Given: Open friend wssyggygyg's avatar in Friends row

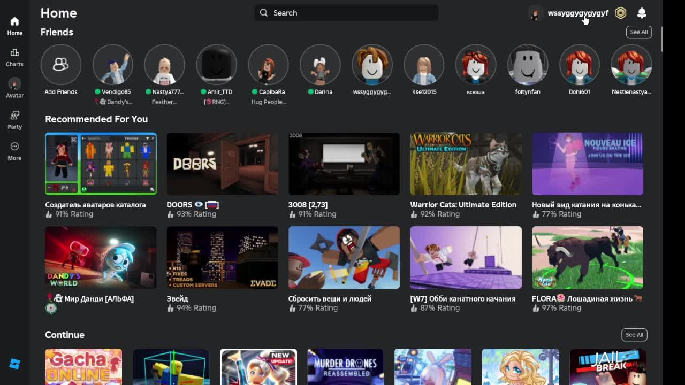Looking at the screenshot, I should pos(372,65).
